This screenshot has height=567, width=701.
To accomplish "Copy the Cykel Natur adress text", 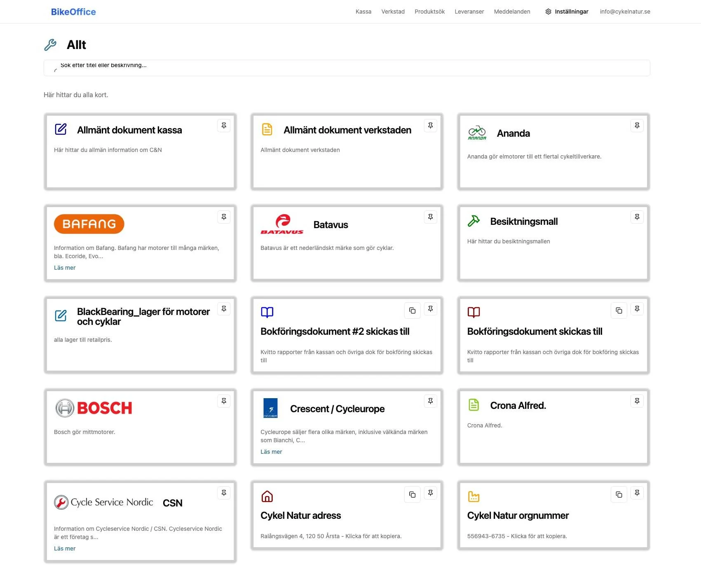I will [x=412, y=495].
